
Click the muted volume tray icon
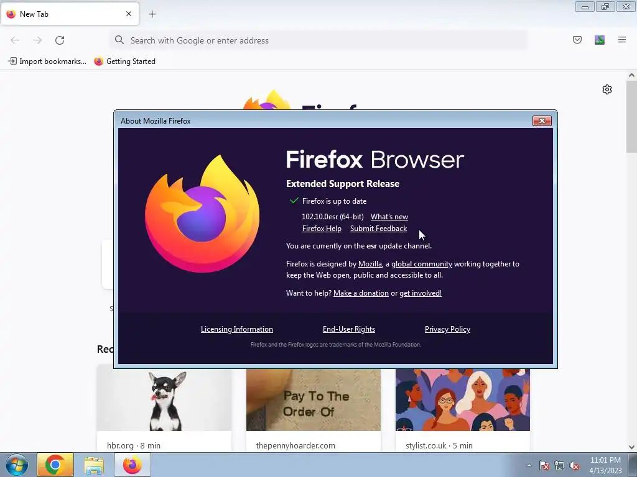pyautogui.click(x=574, y=465)
